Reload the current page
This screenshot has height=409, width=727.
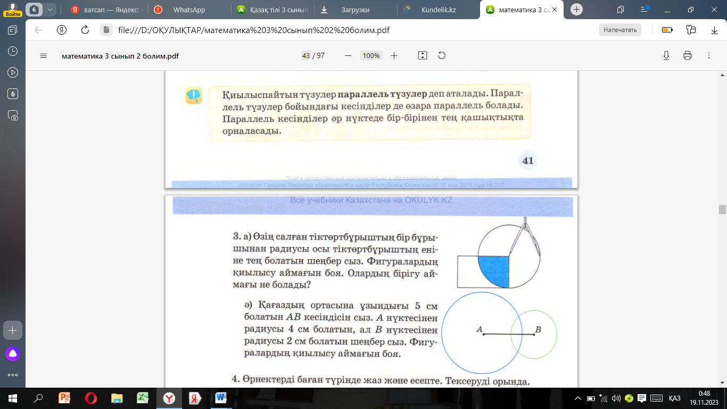click(85, 30)
